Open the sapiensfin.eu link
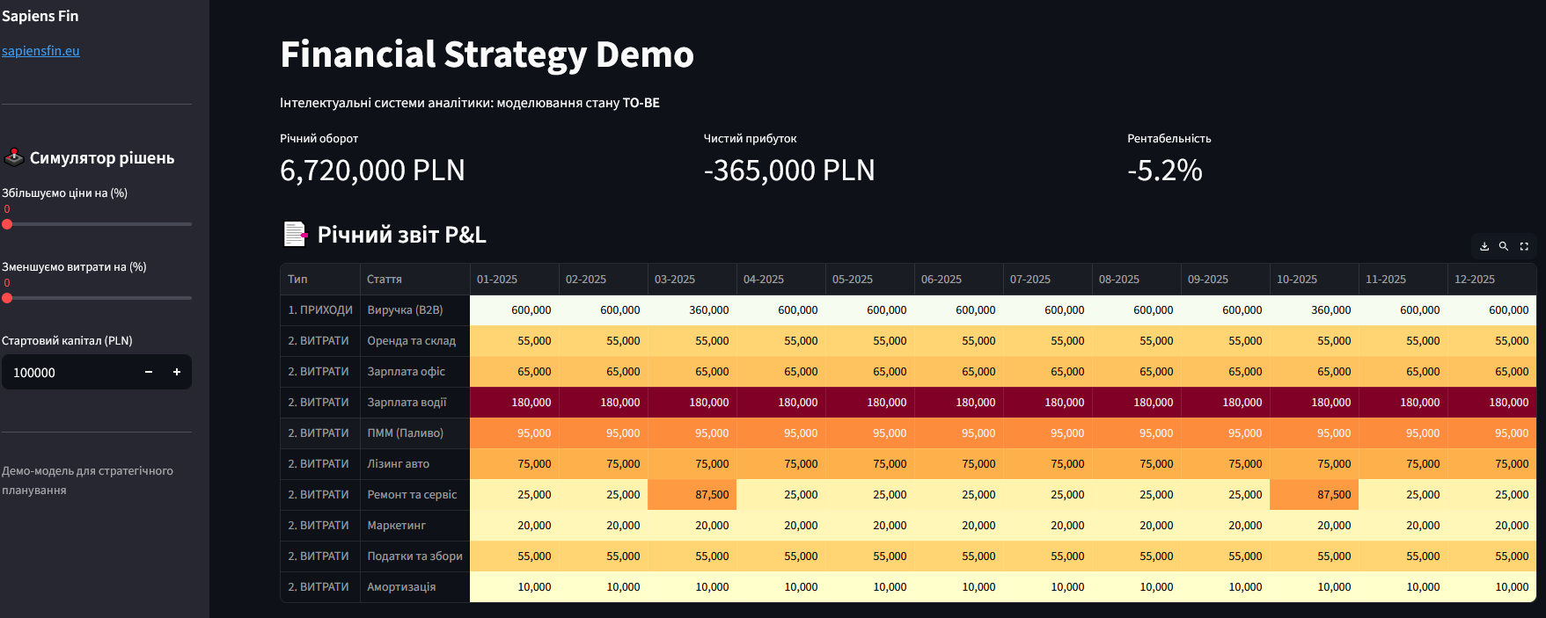 40,51
